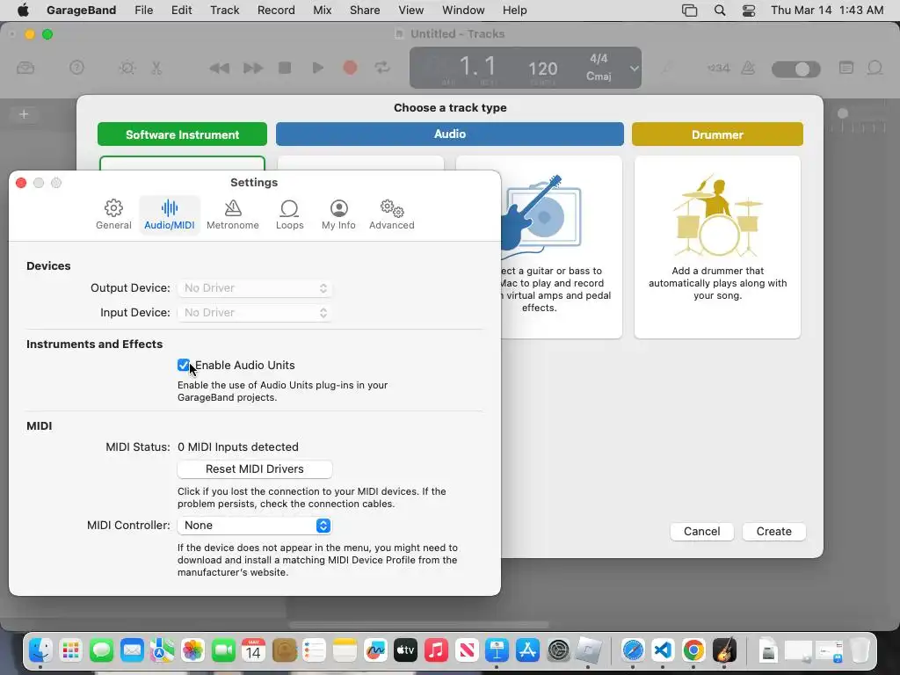Open the Note Pad icon in toolbar
This screenshot has height=675, width=900.
(x=846, y=68)
